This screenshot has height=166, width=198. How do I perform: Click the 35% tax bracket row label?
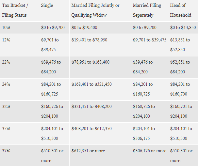coord(6,128)
